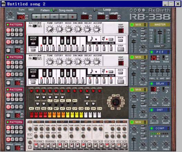This screenshot has width=182, height=152.
Task: Decrease Tempo with its down arrow
Action: 27,18
